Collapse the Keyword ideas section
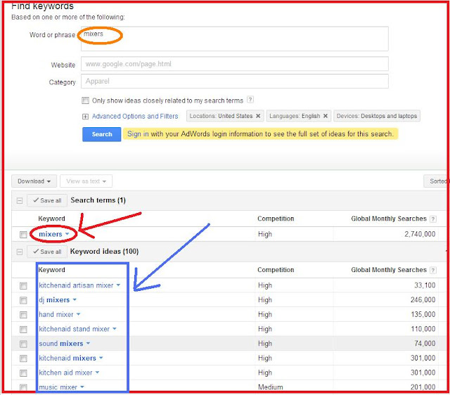Image resolution: width=450 pixels, height=395 pixels. tap(20, 252)
